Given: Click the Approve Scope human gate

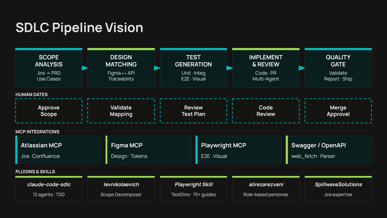Looking at the screenshot, I should pos(48,111).
